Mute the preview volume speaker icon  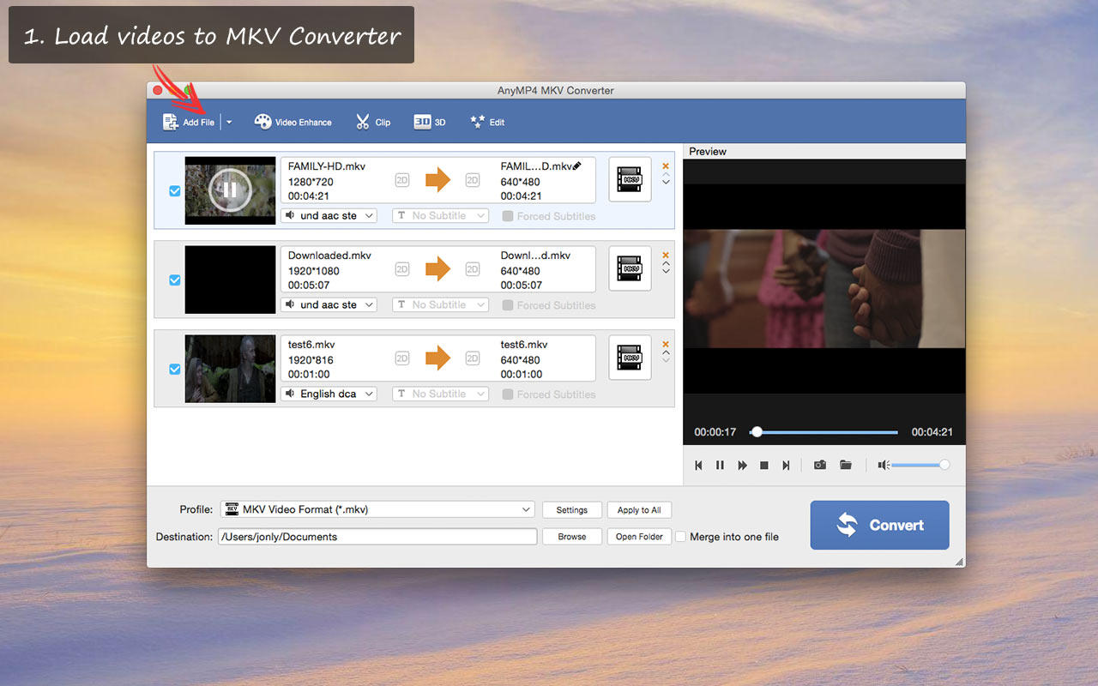(x=883, y=465)
